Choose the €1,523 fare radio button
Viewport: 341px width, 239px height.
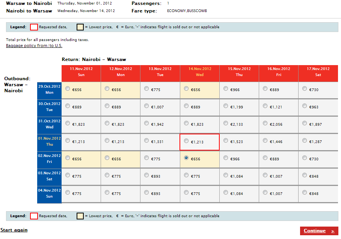226,140
